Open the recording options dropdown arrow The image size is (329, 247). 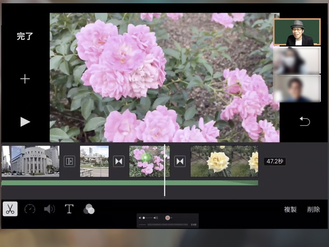tap(171, 218)
